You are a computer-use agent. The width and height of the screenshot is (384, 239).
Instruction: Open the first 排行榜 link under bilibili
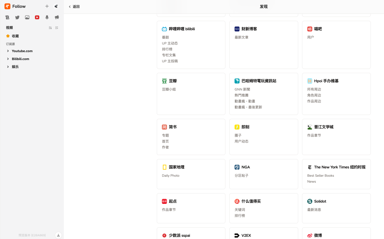click(167, 49)
